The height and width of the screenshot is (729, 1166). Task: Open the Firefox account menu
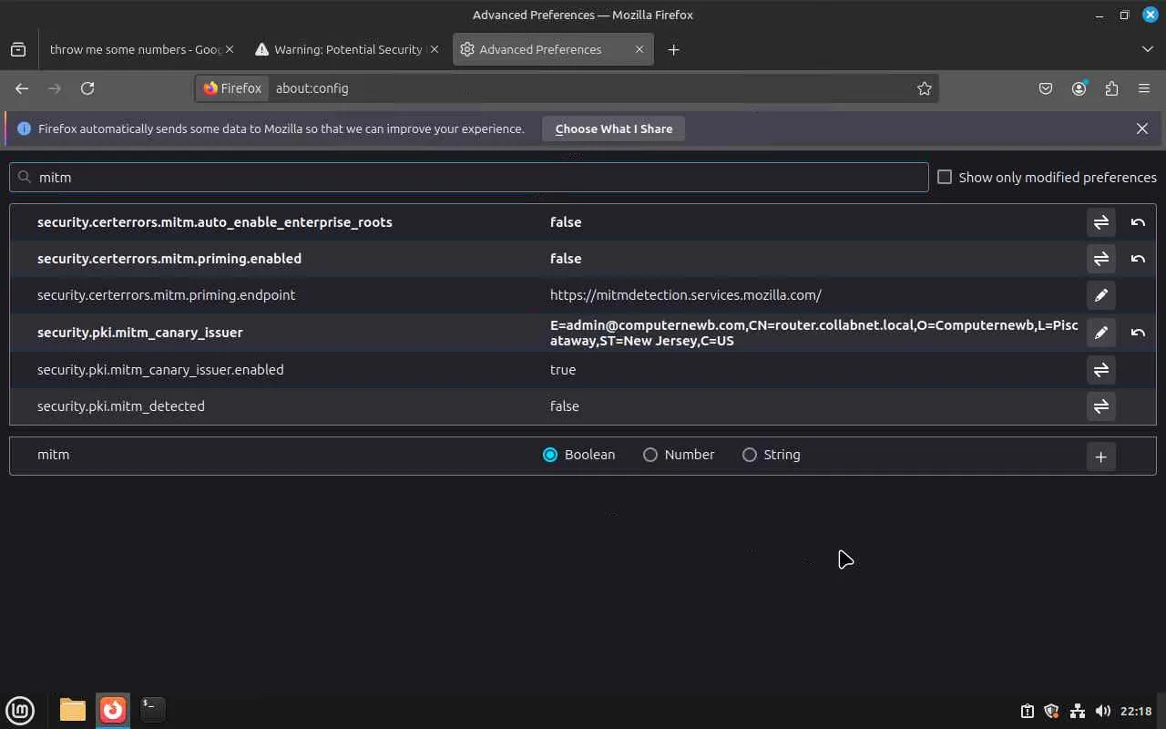(1079, 88)
